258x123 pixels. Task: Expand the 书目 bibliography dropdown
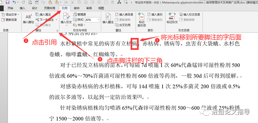pyautogui.click(x=84, y=25)
